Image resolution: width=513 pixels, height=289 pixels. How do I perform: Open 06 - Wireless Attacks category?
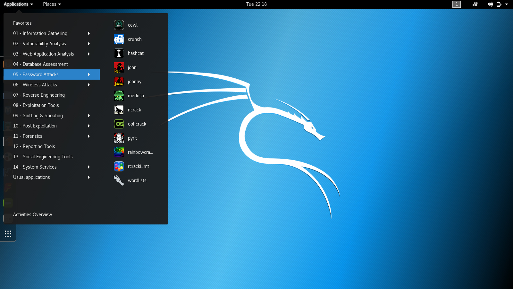pyautogui.click(x=52, y=85)
